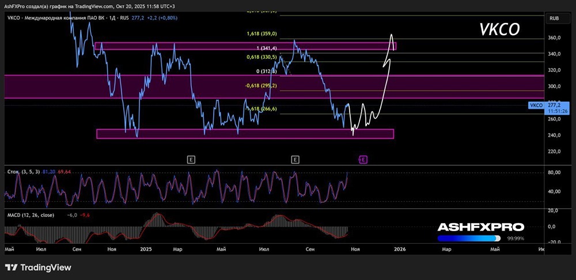Click the MACD signal value -9,6
Image resolution: width=576 pixels, height=280 pixels.
click(85, 215)
